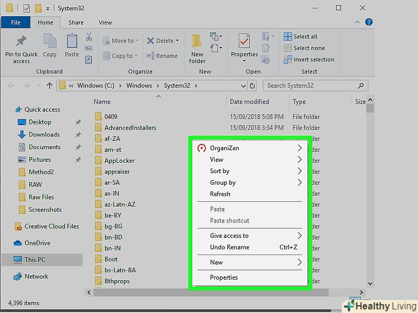The width and height of the screenshot is (418, 313).
Task: Click the Refresh address bar icon
Action: (253, 85)
